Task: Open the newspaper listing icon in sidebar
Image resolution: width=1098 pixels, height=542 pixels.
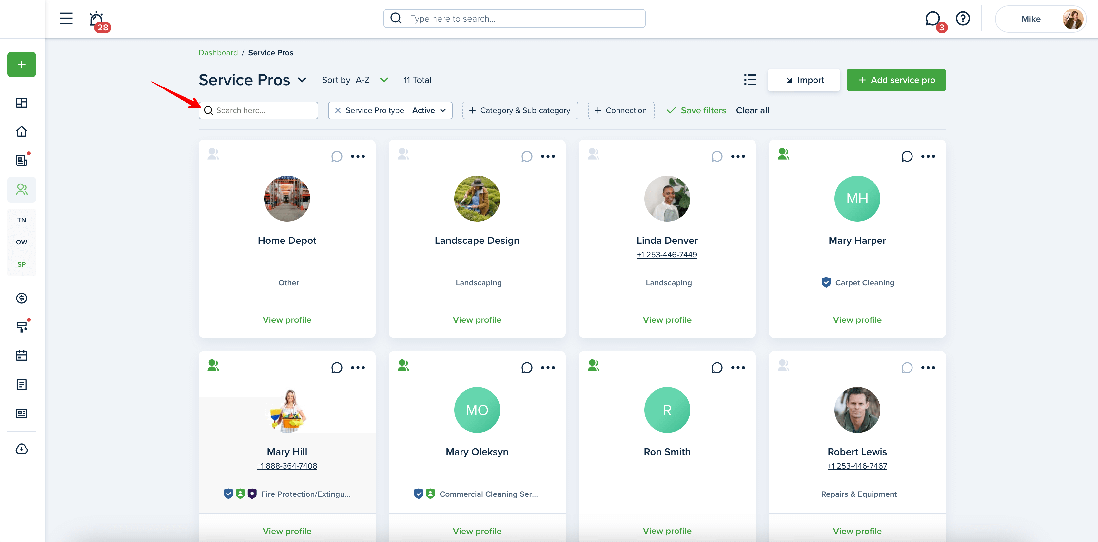Action: tap(22, 413)
